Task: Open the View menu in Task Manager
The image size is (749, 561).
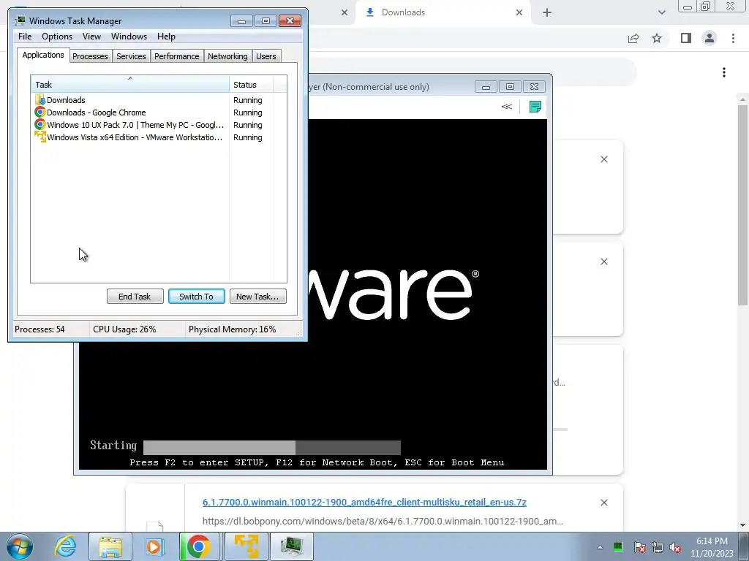Action: (91, 37)
